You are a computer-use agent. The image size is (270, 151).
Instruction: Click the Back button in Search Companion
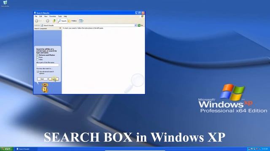[42, 79]
